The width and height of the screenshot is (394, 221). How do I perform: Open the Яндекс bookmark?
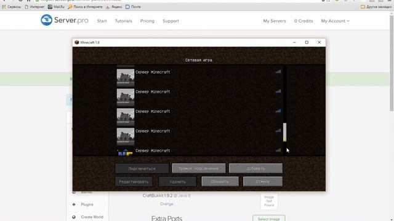click(114, 7)
